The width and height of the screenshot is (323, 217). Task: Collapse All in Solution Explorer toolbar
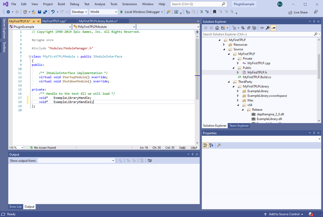[x=249, y=28]
